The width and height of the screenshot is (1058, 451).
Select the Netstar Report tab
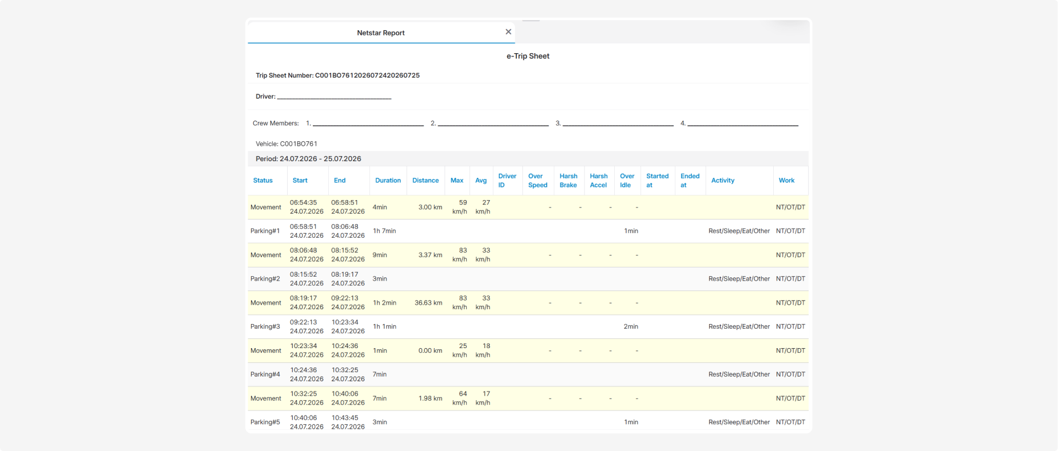click(381, 33)
